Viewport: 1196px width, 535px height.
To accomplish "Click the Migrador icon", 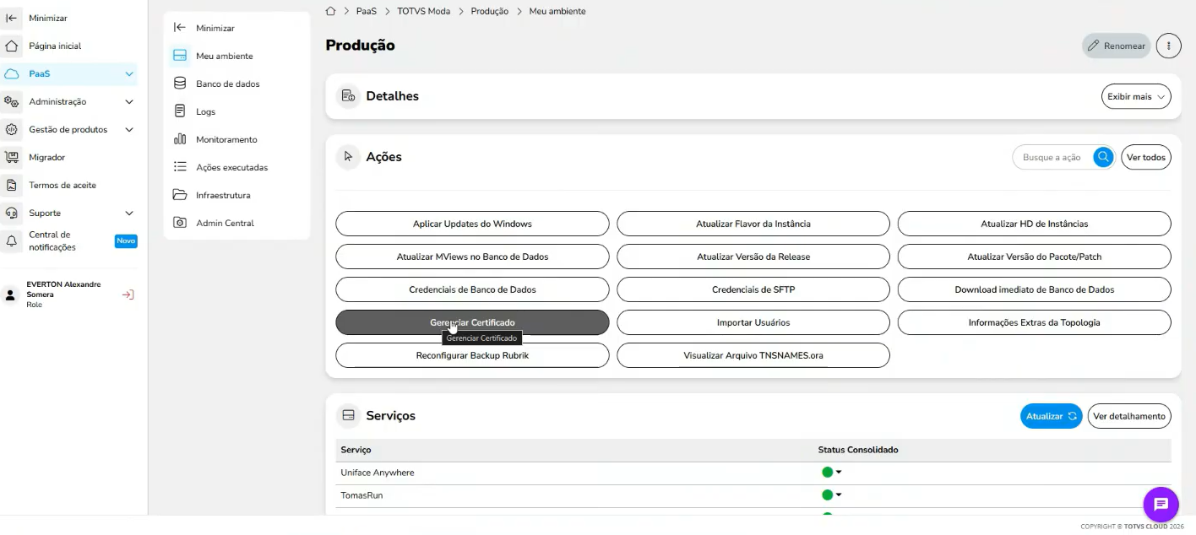I will pos(12,157).
